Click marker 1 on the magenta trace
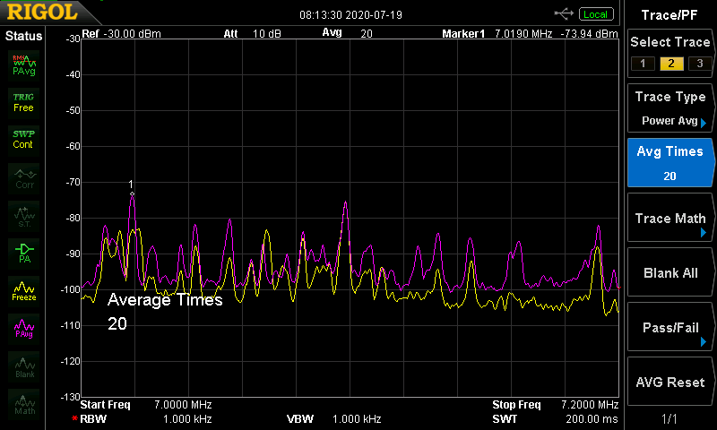This screenshot has height=430, width=717. click(132, 194)
